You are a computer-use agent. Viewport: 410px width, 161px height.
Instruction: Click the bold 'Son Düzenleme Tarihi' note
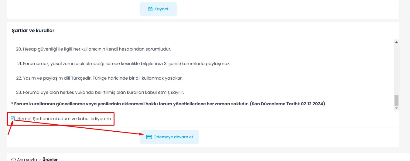pyautogui.click(x=168, y=104)
